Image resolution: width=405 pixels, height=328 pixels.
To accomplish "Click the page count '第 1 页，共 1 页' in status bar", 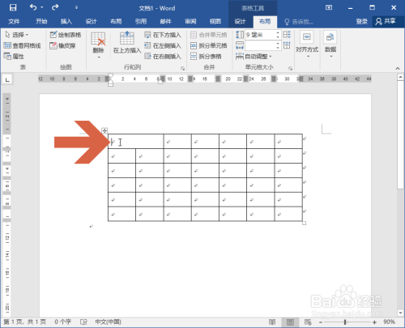I will click(24, 322).
